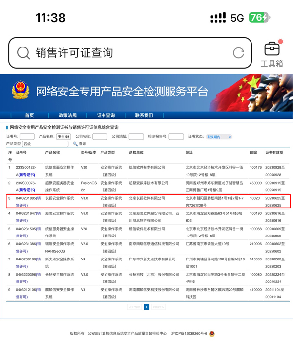Screen dimensions: 293x353
Task: Select the V6.0 version cell
Action: tap(84, 213)
